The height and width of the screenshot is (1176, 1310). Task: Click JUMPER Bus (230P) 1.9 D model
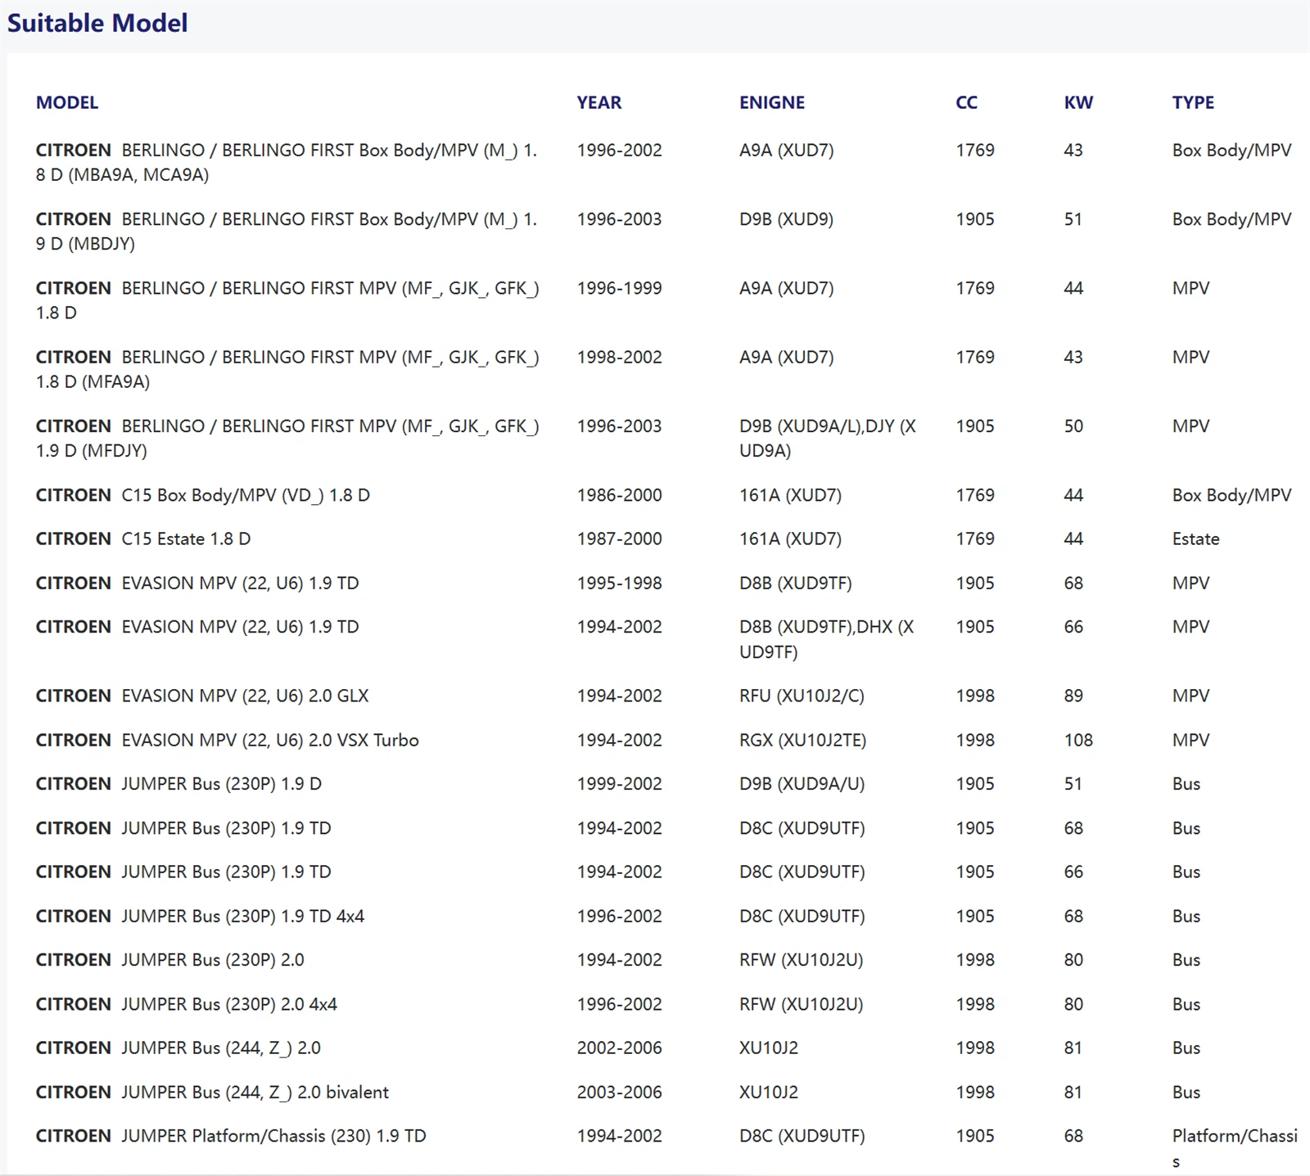(x=178, y=783)
